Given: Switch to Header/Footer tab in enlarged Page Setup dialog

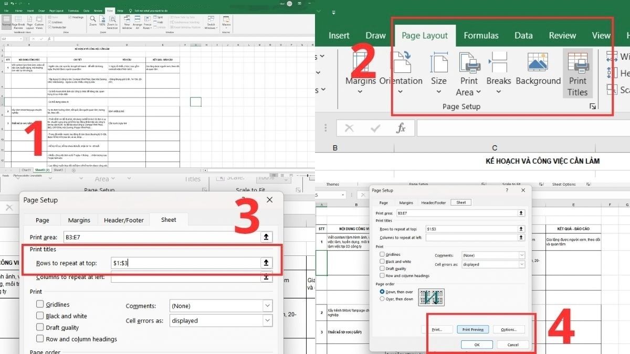Looking at the screenshot, I should click(124, 220).
